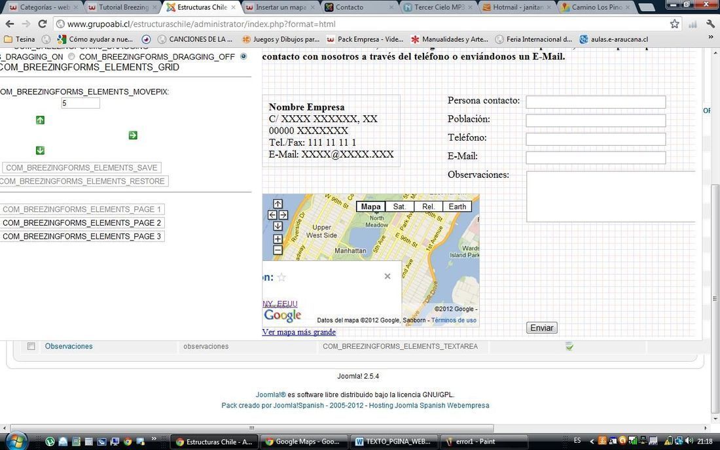Pan the map right with arrow control
This screenshot has height=450, width=720.
[x=283, y=215]
